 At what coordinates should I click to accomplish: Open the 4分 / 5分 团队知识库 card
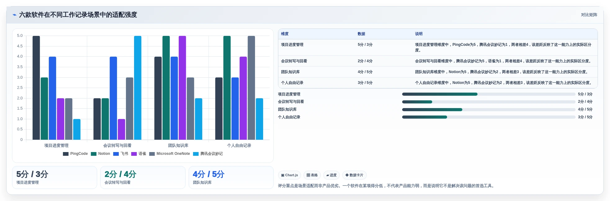(x=231, y=177)
